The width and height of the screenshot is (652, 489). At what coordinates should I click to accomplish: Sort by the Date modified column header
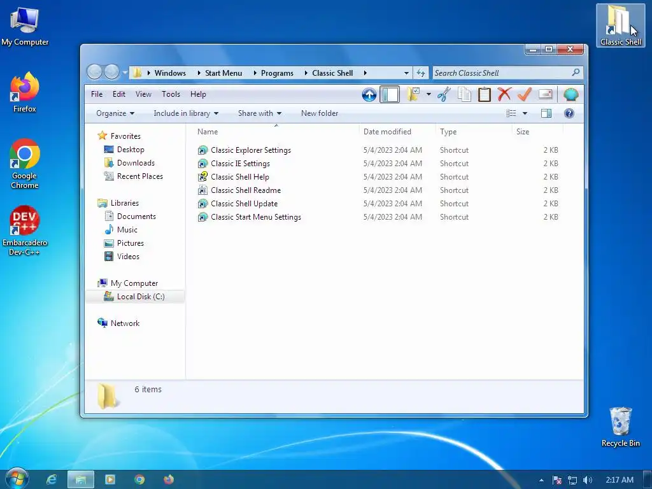coord(397,132)
